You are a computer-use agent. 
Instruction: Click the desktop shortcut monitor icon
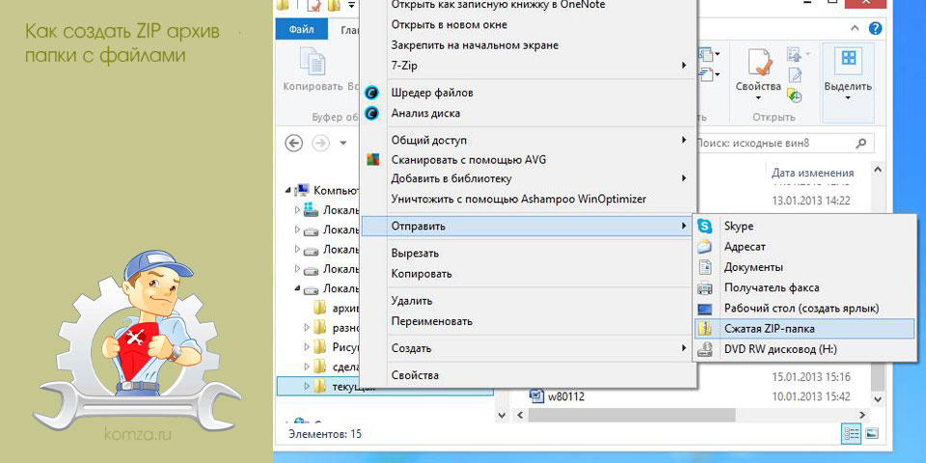(704, 309)
